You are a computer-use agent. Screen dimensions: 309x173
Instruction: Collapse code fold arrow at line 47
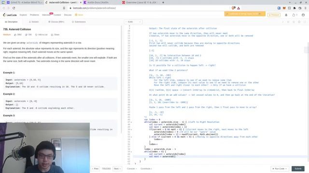coord(131,122)
